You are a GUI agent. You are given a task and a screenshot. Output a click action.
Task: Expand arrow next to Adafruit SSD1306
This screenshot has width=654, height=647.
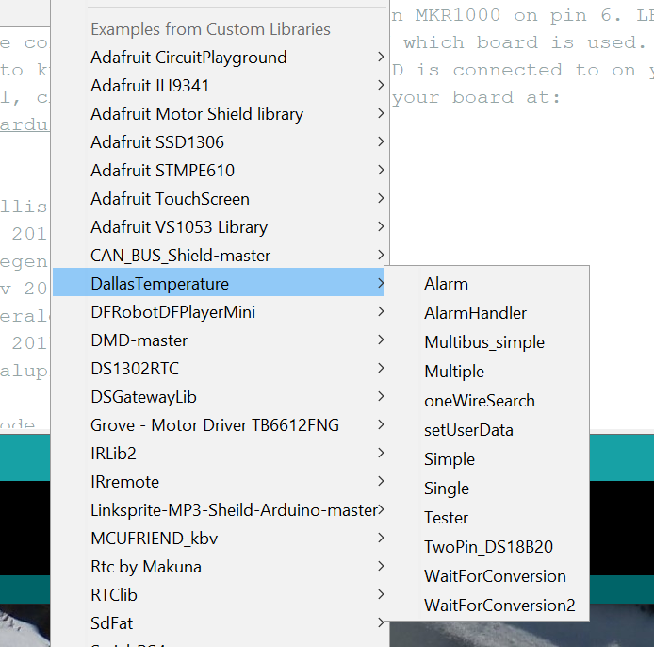[381, 141]
